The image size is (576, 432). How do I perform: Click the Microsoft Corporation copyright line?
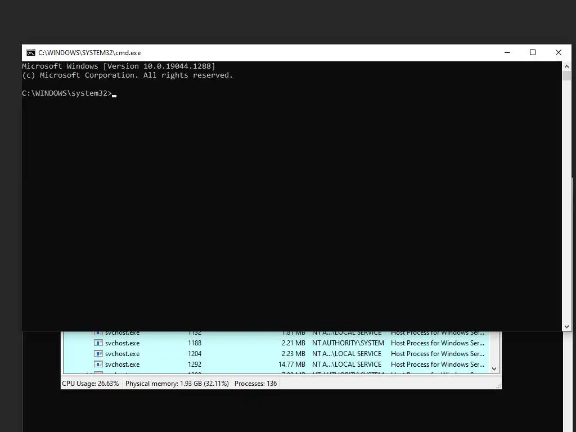(128, 75)
